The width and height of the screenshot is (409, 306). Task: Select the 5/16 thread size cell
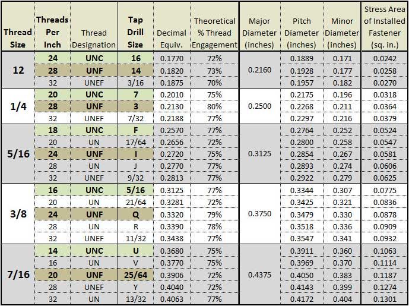18,154
